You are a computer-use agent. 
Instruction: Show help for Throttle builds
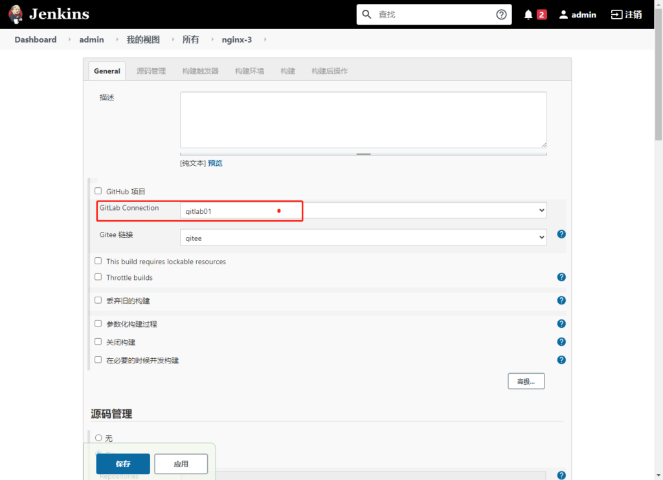[x=561, y=277]
